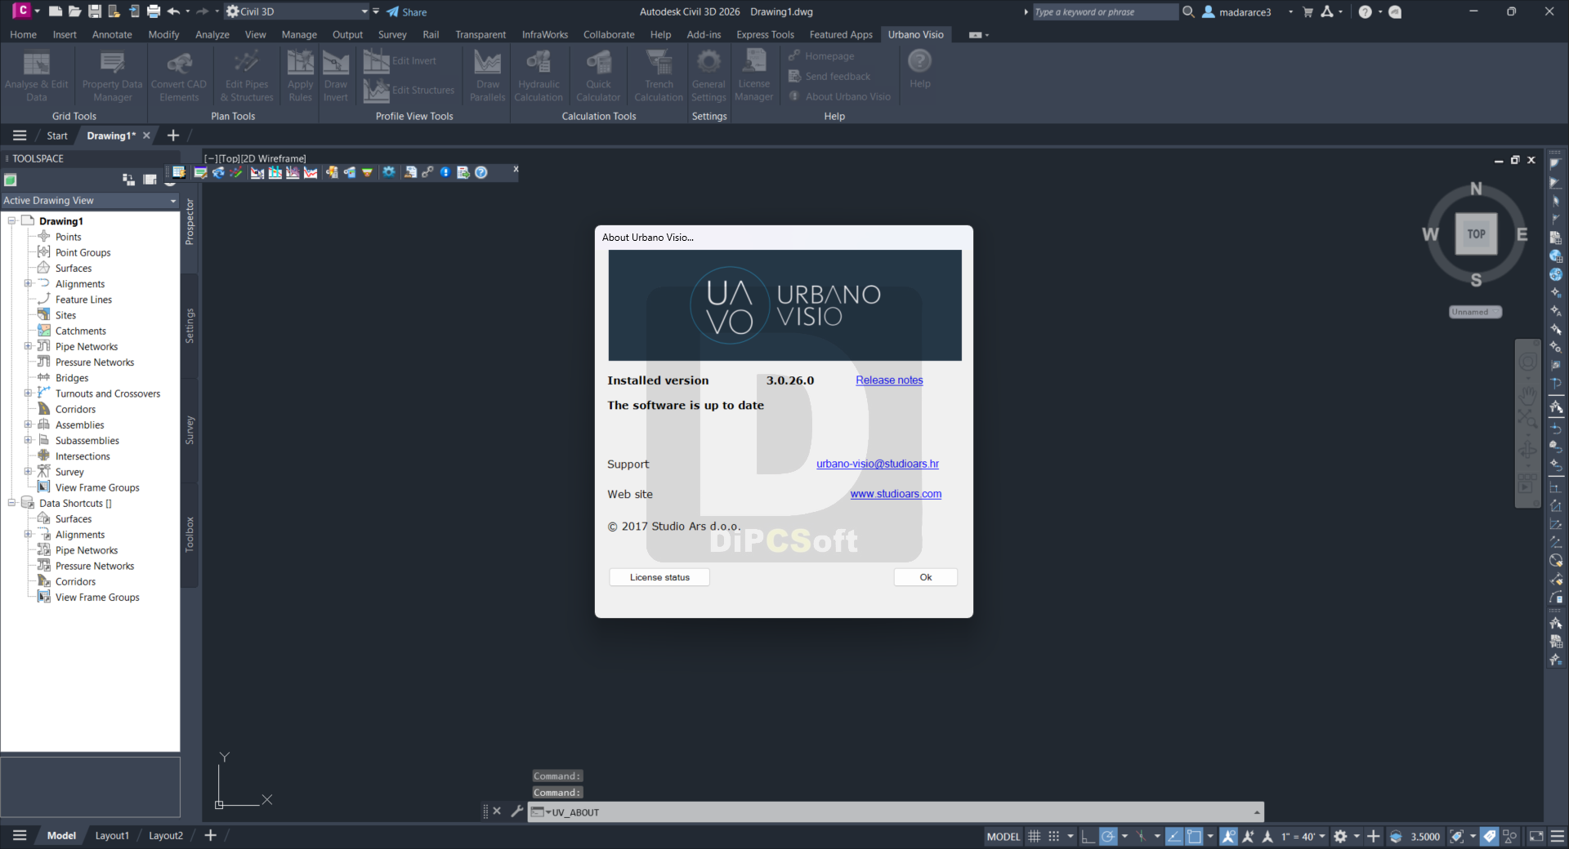1569x849 pixels.
Task: Click the Share button
Action: (x=407, y=11)
